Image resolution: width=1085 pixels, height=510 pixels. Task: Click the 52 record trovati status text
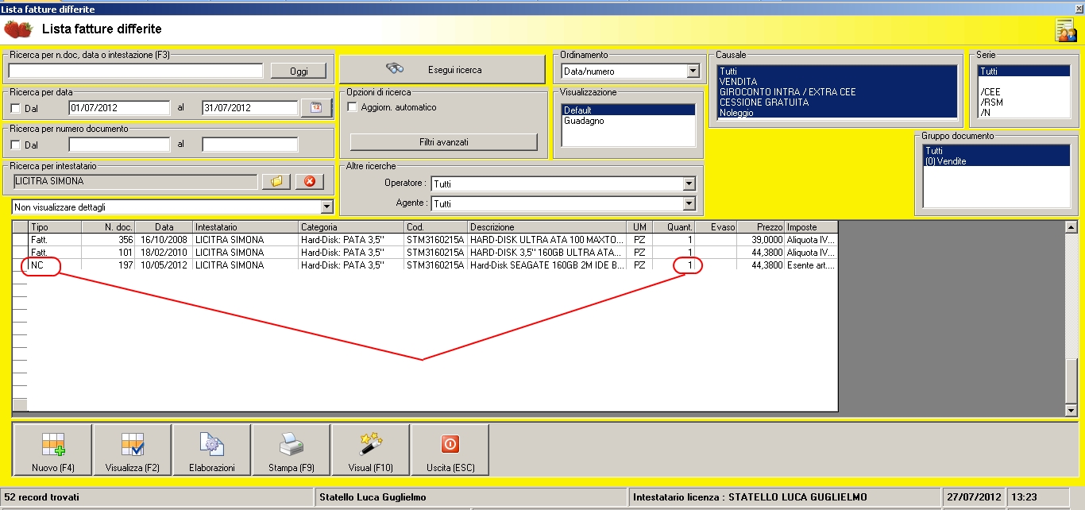pos(42,497)
